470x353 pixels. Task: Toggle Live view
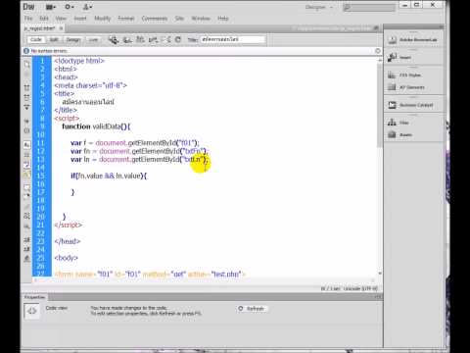pyautogui.click(x=93, y=39)
